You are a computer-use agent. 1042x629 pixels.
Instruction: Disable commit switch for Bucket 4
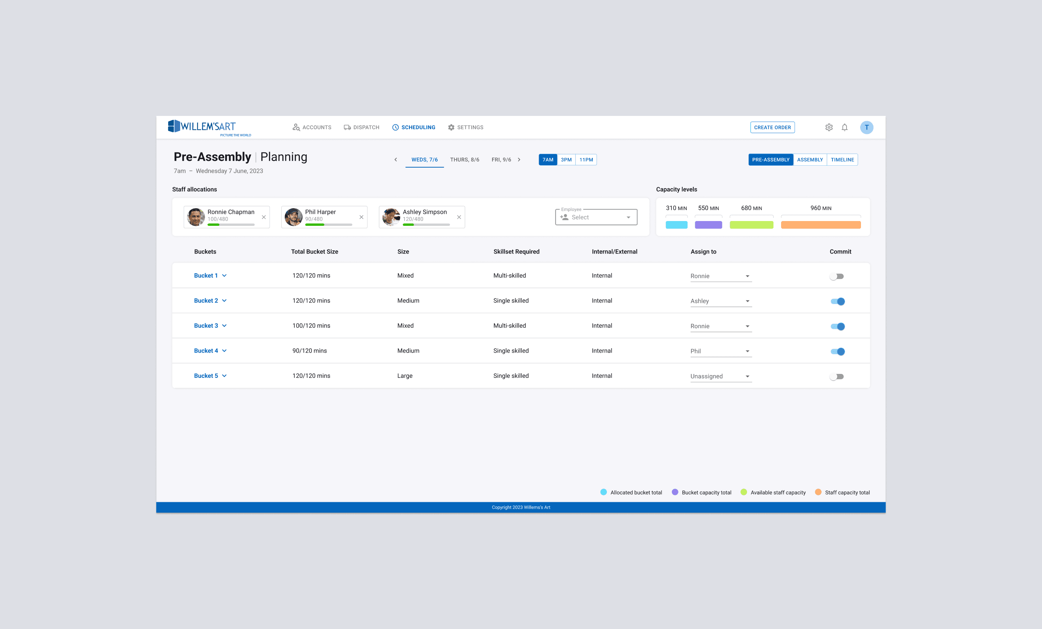click(x=837, y=352)
